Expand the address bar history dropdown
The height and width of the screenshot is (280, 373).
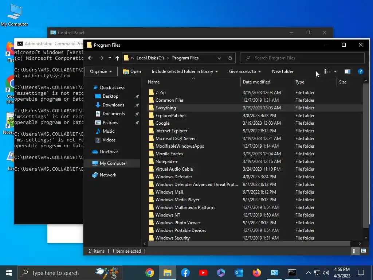pyautogui.click(x=219, y=58)
